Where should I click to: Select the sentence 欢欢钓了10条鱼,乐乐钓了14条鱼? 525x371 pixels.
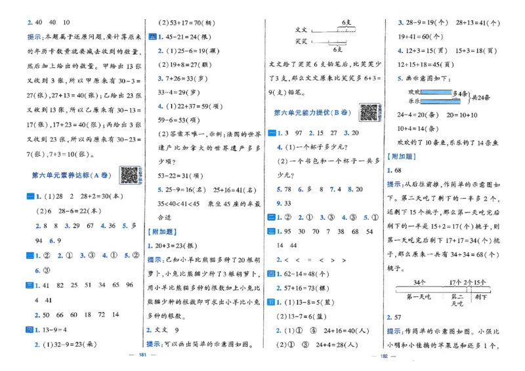tap(448, 143)
